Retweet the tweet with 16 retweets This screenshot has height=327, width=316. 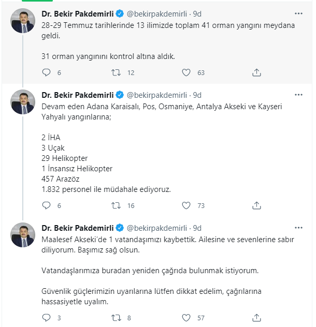116,205
